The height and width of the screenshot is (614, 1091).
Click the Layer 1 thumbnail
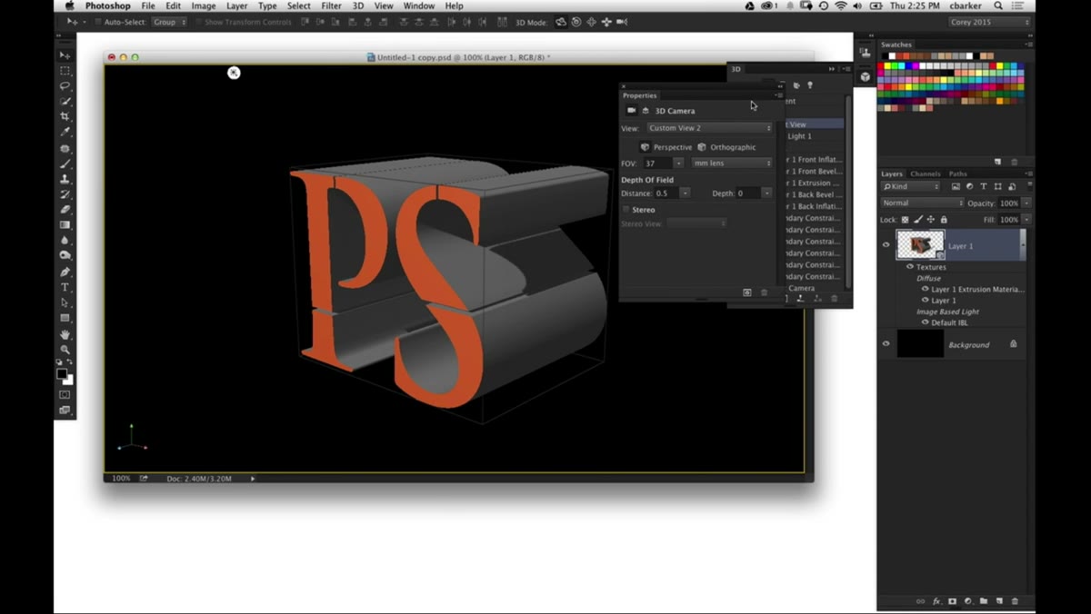coord(920,245)
